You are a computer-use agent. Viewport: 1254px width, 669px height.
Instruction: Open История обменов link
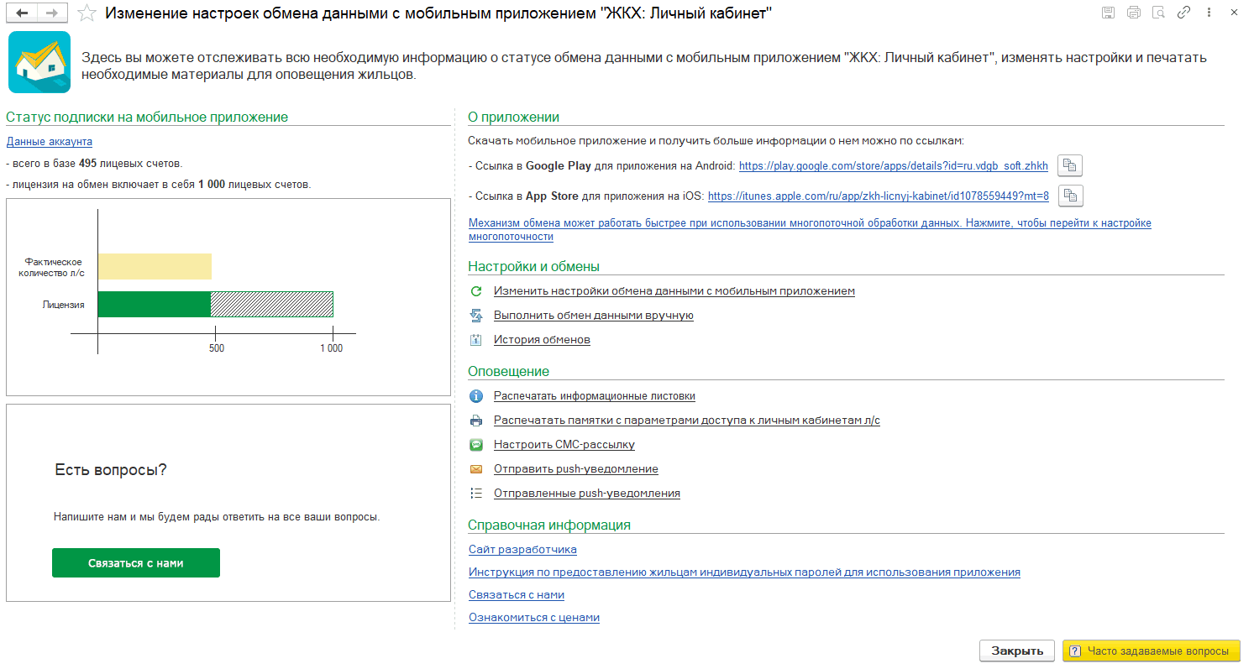(542, 340)
